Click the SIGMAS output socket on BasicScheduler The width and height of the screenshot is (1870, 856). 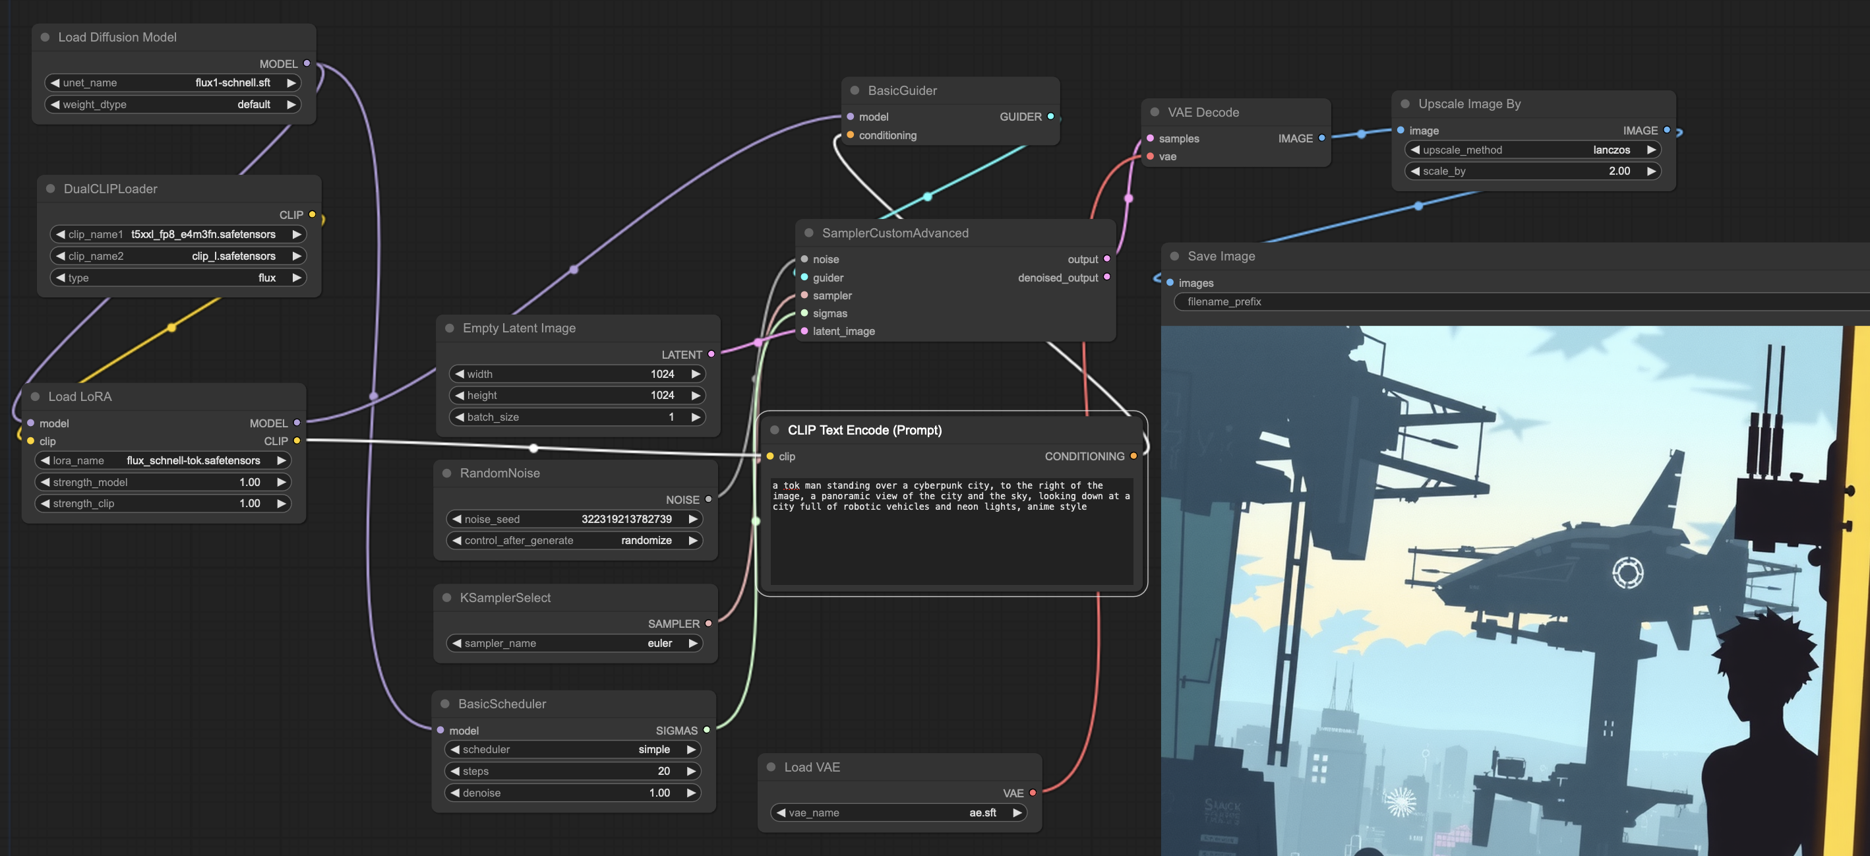pos(706,729)
